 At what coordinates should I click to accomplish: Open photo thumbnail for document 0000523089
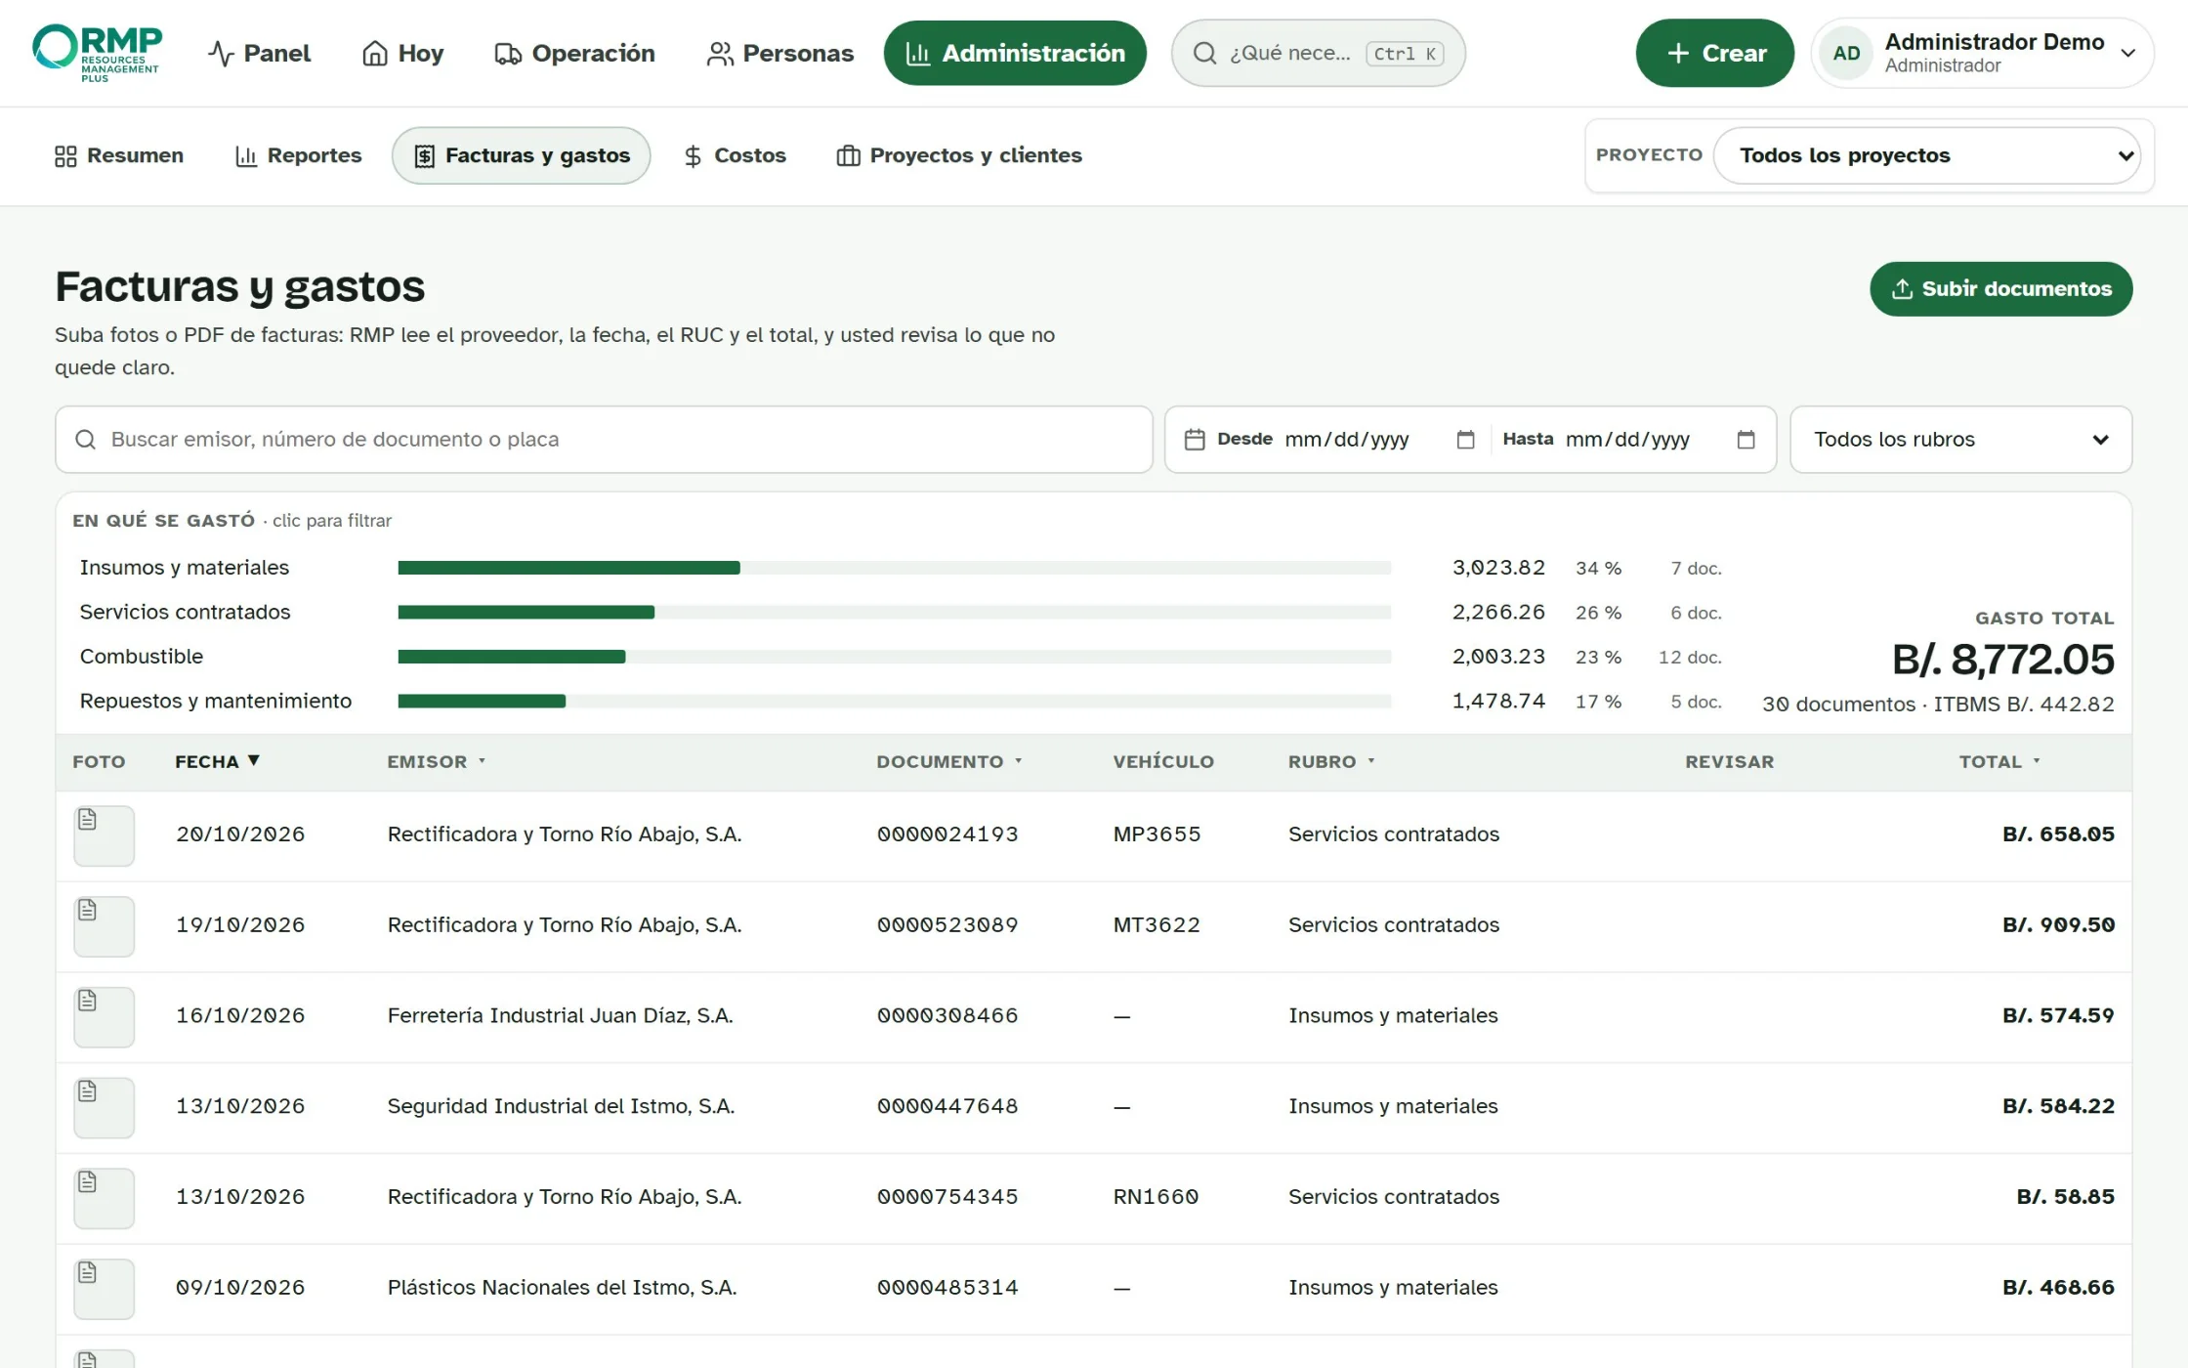click(x=104, y=926)
